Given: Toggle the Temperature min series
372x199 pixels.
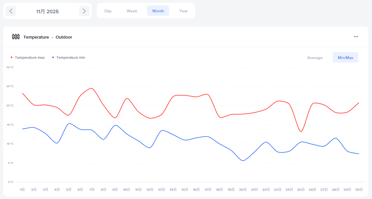Looking at the screenshot, I should pyautogui.click(x=71, y=57).
